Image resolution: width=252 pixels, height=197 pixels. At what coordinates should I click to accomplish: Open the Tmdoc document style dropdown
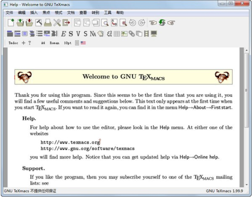pos(13,43)
